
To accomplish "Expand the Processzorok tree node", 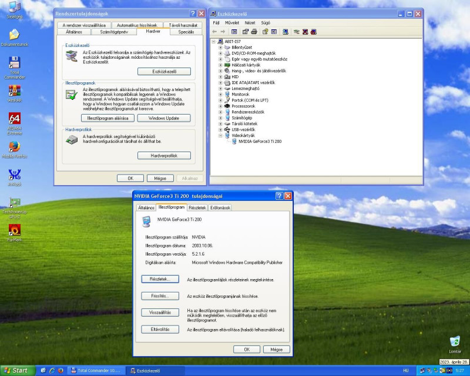I will pos(220,106).
